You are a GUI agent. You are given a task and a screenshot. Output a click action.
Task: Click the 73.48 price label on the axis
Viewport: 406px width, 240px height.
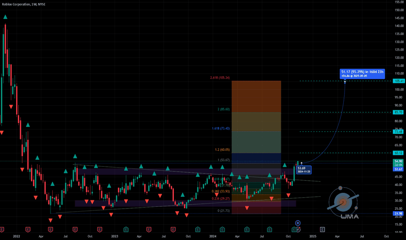click(x=399, y=131)
